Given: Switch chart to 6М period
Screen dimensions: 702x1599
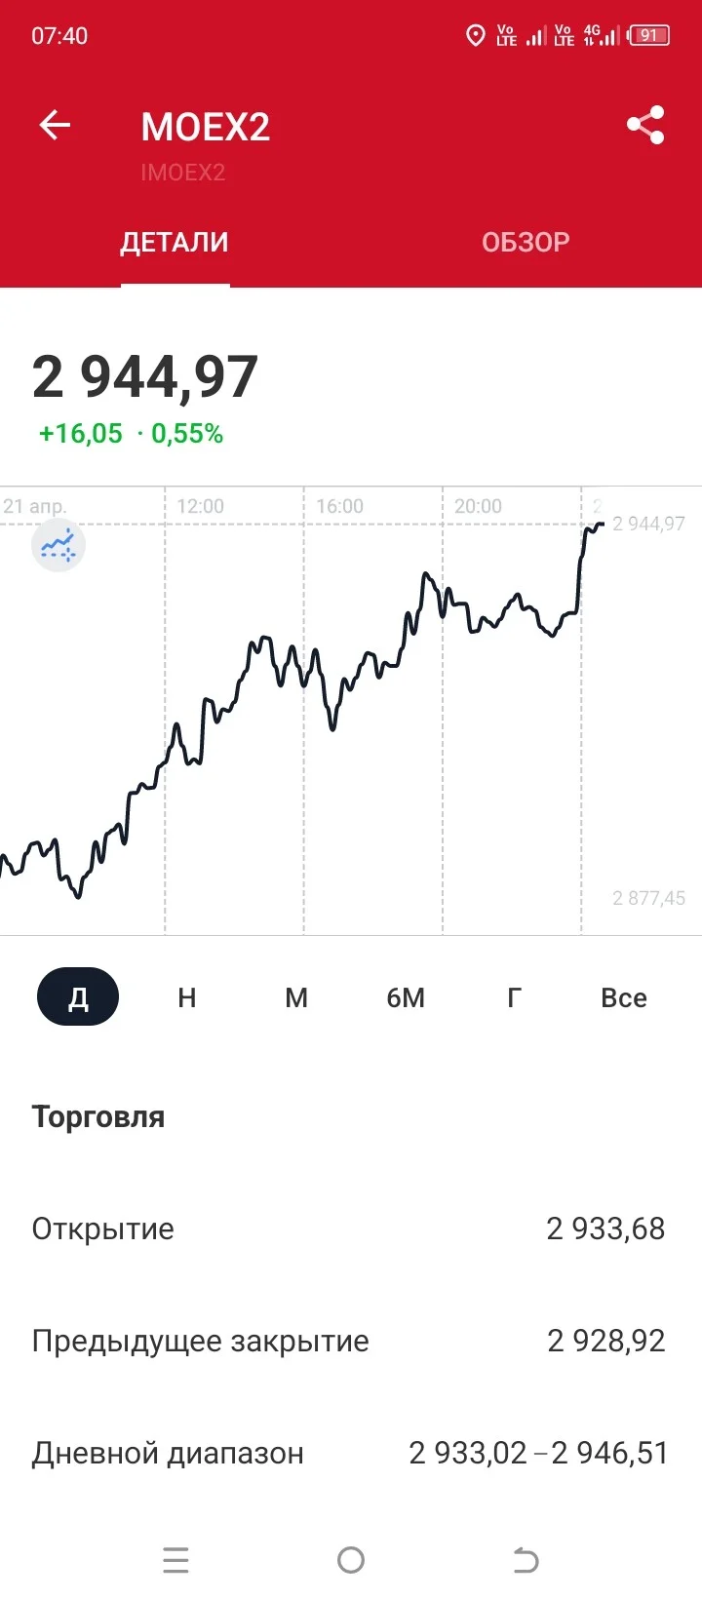Looking at the screenshot, I should click(x=406, y=997).
